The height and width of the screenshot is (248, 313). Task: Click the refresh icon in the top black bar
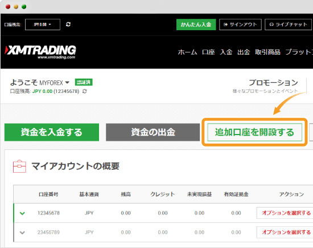[x=68, y=24]
